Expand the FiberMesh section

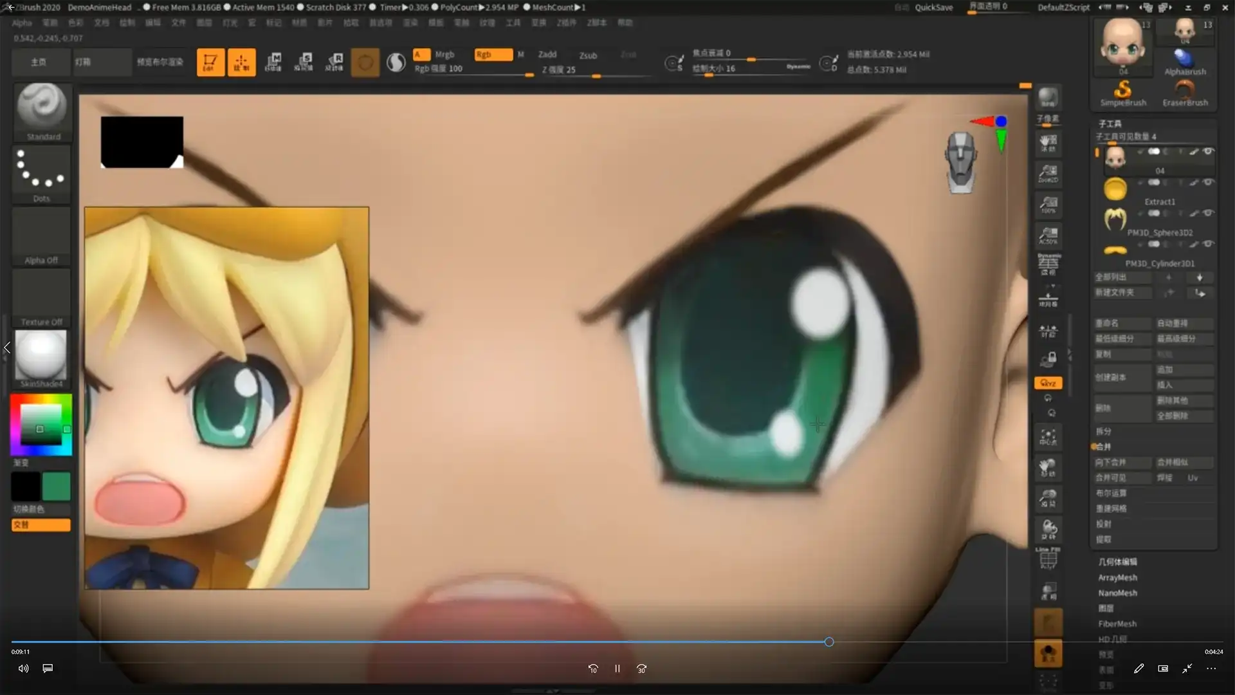click(x=1117, y=624)
